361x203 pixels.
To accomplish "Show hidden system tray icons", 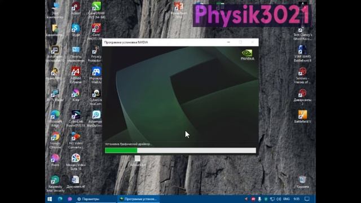I will 246,199.
